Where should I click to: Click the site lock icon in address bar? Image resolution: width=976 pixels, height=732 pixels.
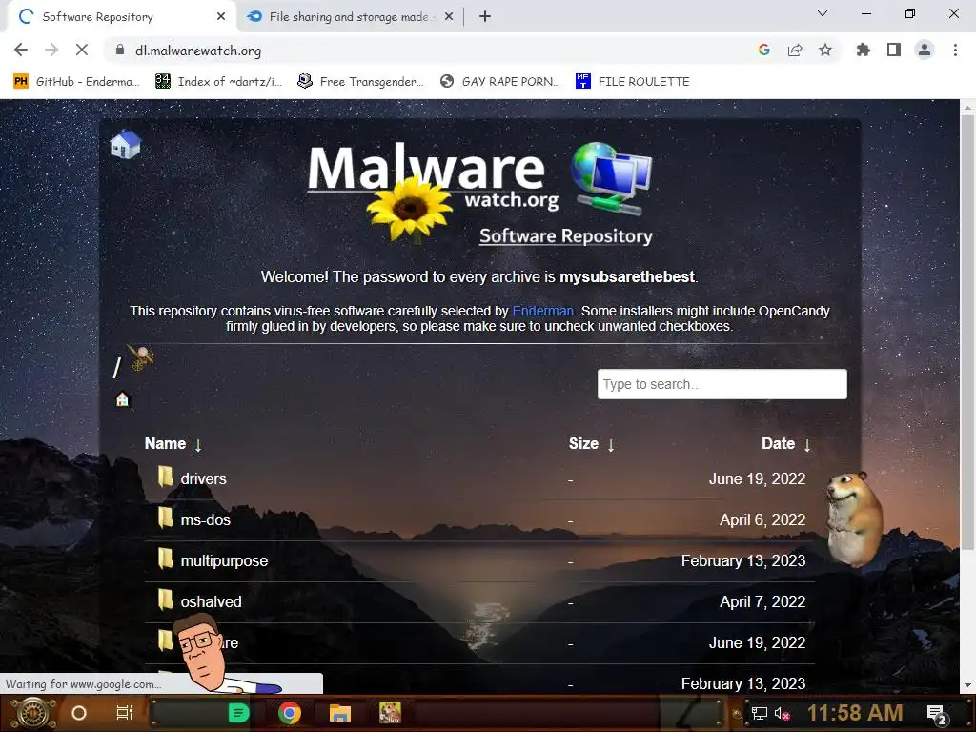pyautogui.click(x=119, y=50)
